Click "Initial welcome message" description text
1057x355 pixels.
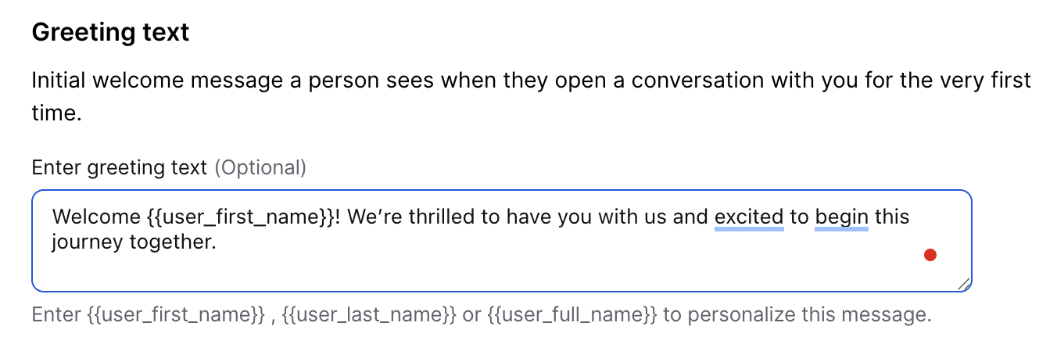[156, 81]
